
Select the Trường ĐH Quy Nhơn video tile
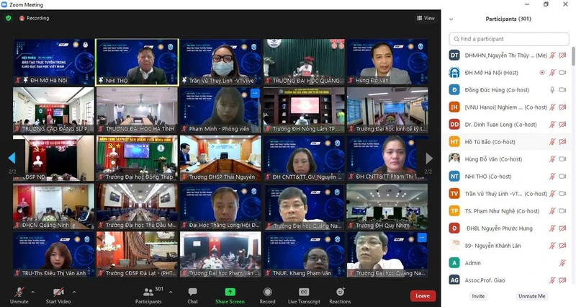(x=387, y=207)
